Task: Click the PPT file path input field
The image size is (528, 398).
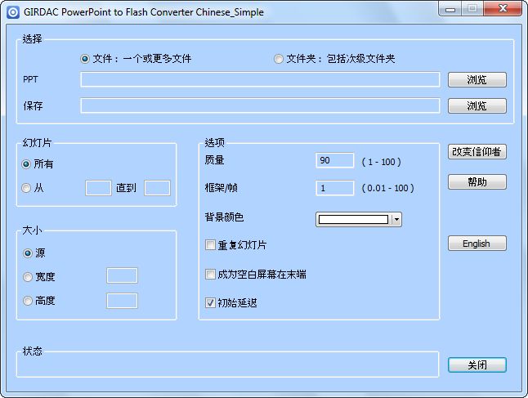Action: pyautogui.click(x=260, y=79)
